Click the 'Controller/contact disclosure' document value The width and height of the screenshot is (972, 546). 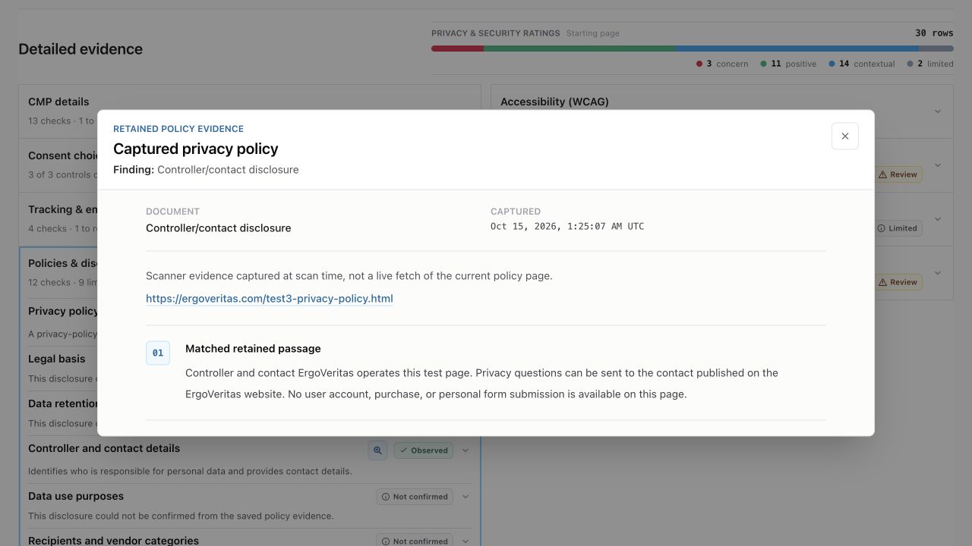[x=219, y=228]
